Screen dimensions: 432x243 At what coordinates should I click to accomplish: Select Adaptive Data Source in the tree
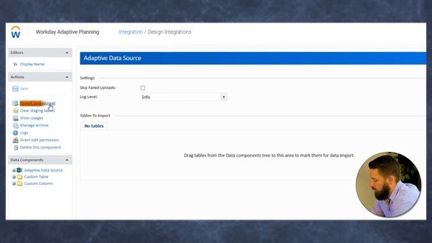click(43, 170)
